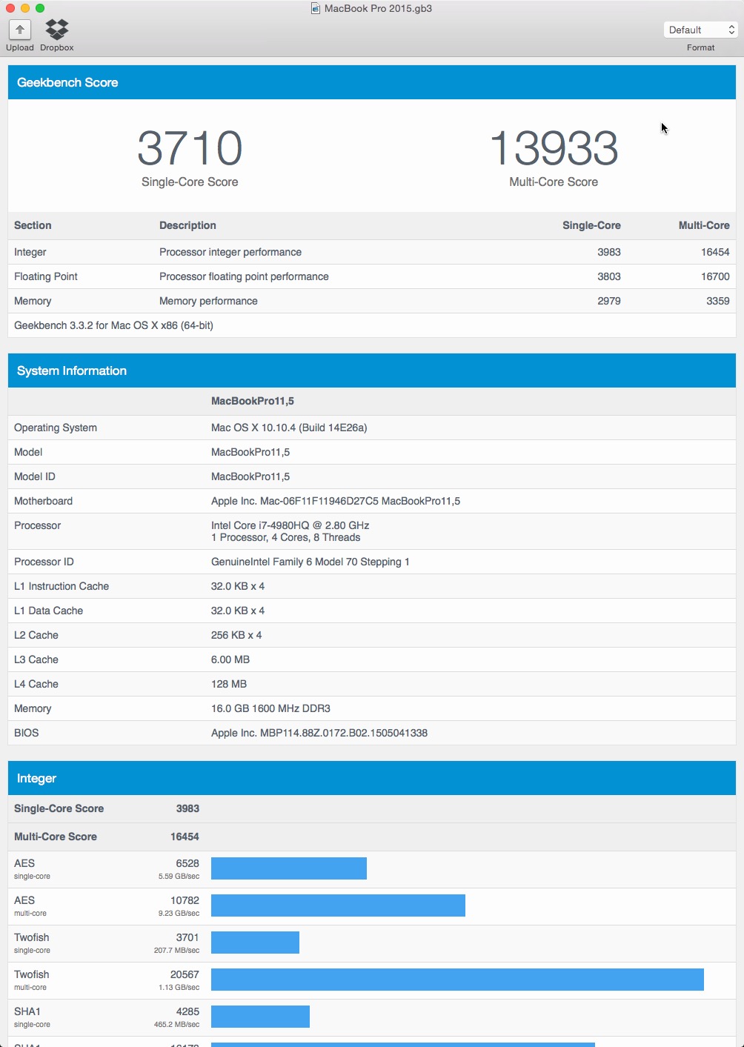Image resolution: width=744 pixels, height=1047 pixels.
Task: Click the Memory performance row
Action: [372, 301]
